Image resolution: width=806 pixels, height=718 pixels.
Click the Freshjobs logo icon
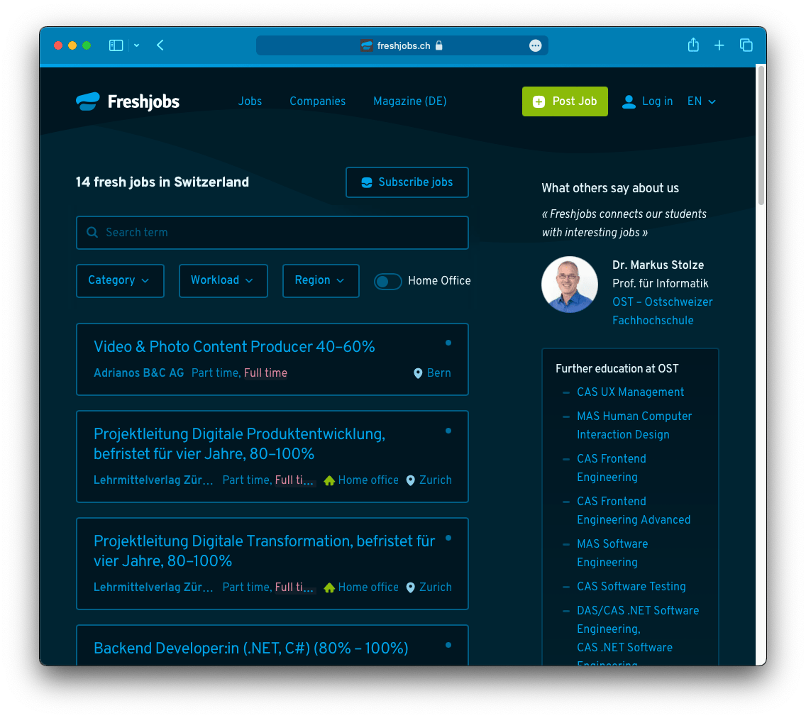point(87,101)
